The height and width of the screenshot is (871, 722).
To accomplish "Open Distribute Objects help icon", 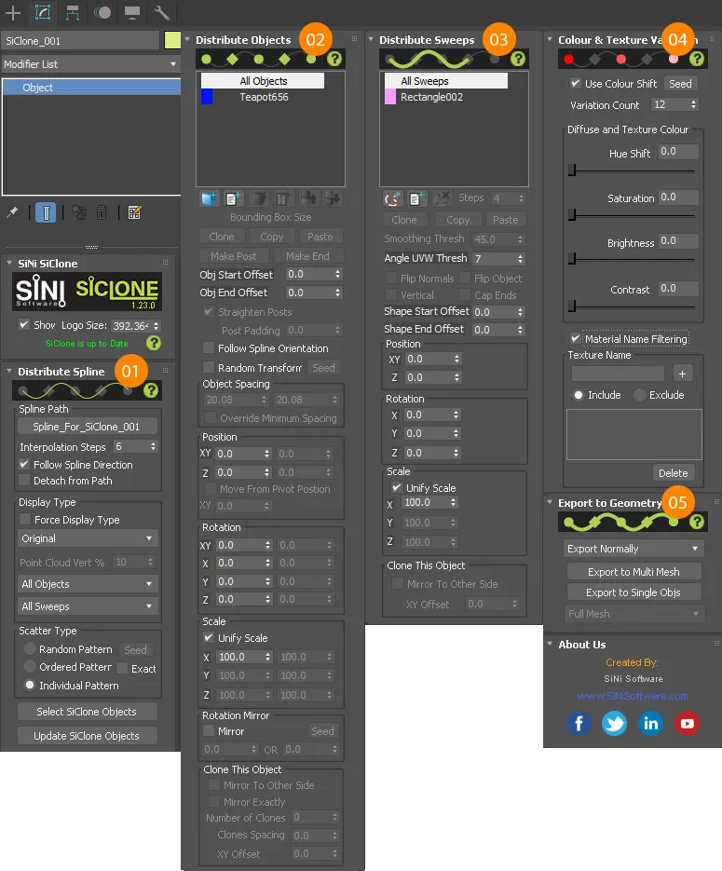I will pos(334,59).
